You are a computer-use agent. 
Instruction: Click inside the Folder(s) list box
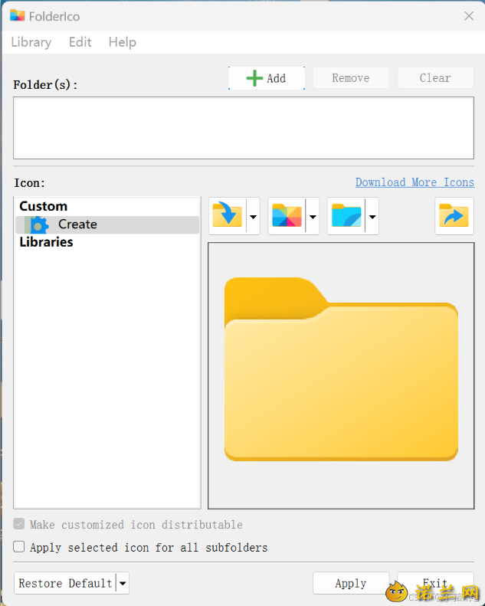pos(244,128)
